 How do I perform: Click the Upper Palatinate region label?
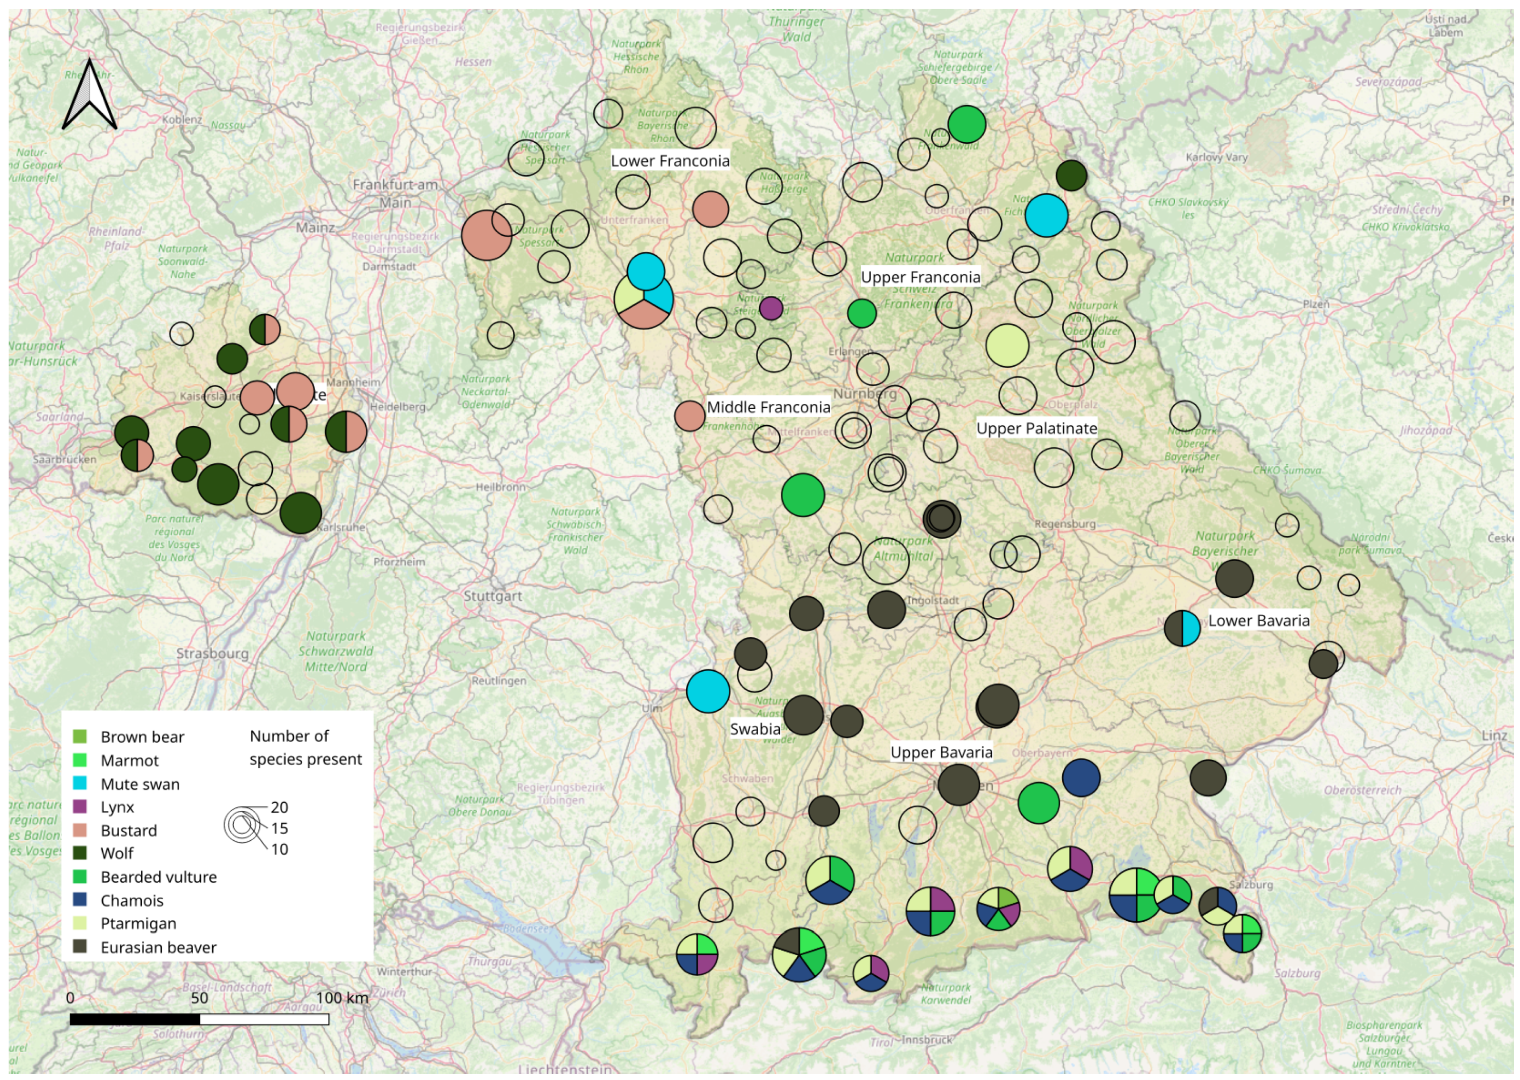click(1037, 429)
